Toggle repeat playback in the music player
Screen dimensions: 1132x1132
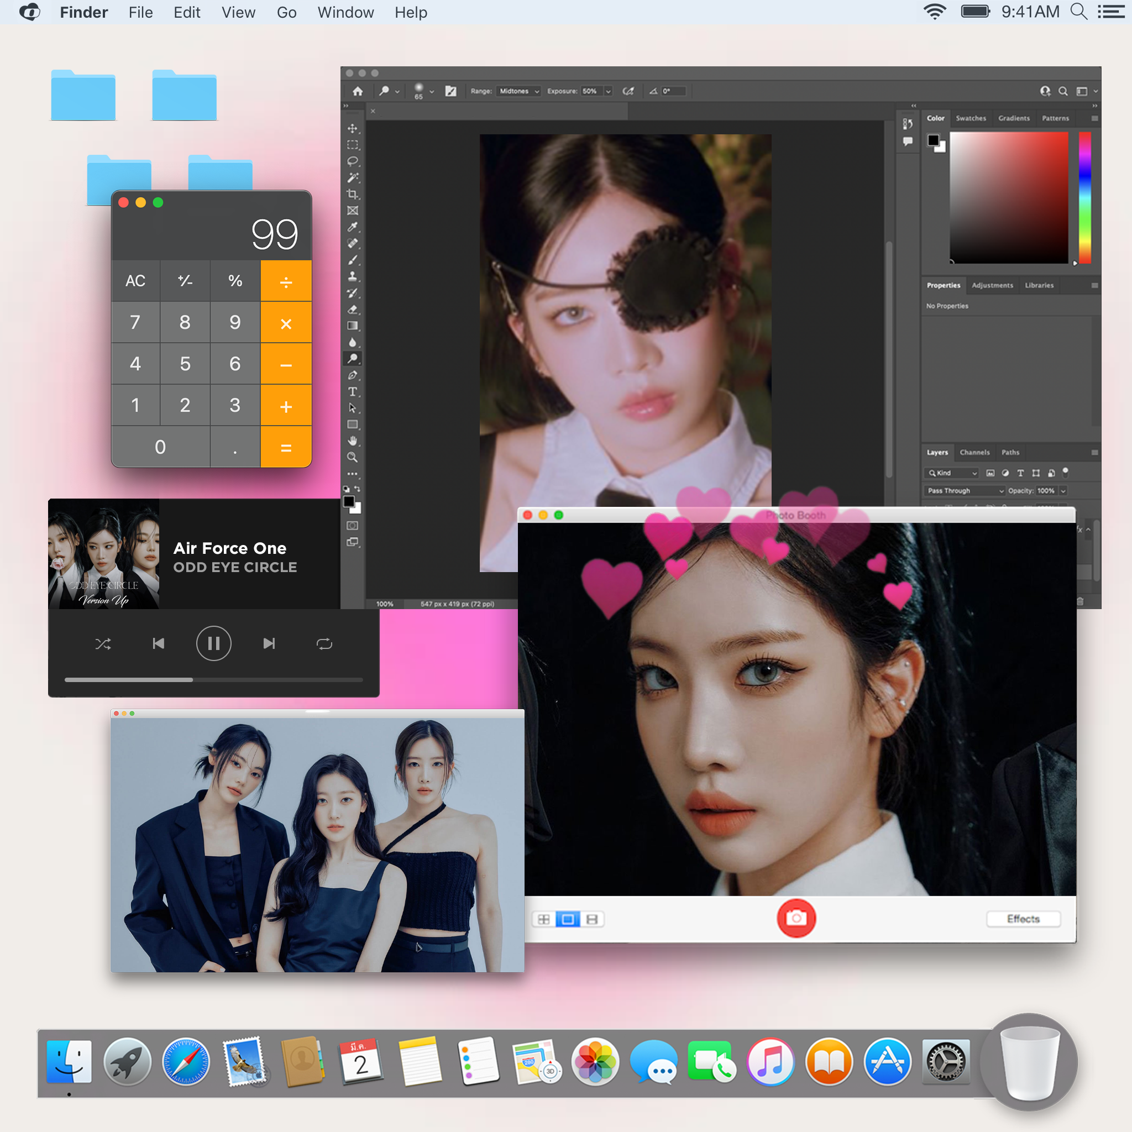(x=324, y=643)
